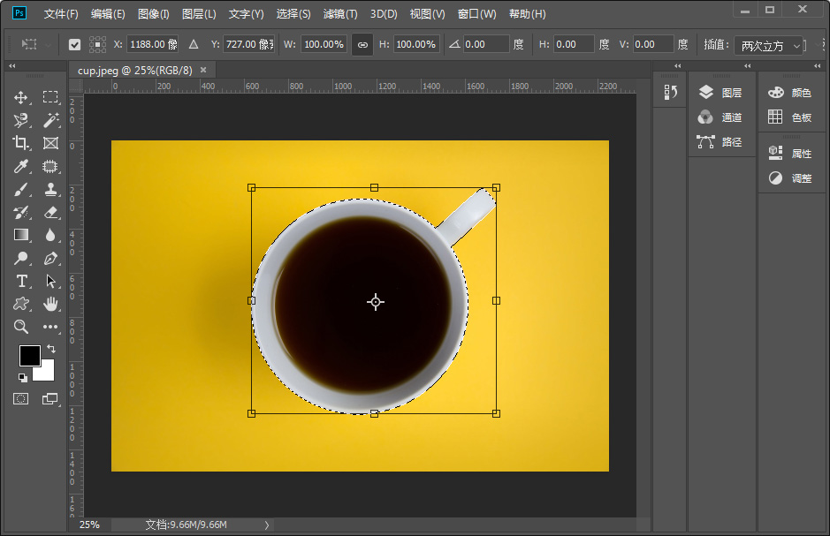Open the 文件(F) menu

pyautogui.click(x=61, y=14)
